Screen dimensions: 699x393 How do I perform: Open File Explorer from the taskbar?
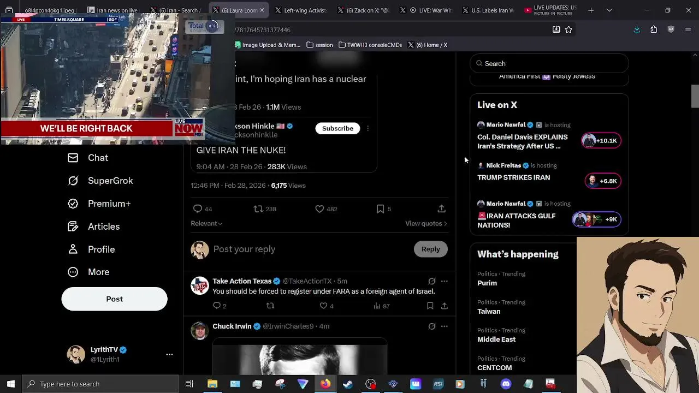(x=212, y=384)
